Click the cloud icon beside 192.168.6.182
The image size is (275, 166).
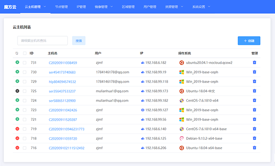142,63
